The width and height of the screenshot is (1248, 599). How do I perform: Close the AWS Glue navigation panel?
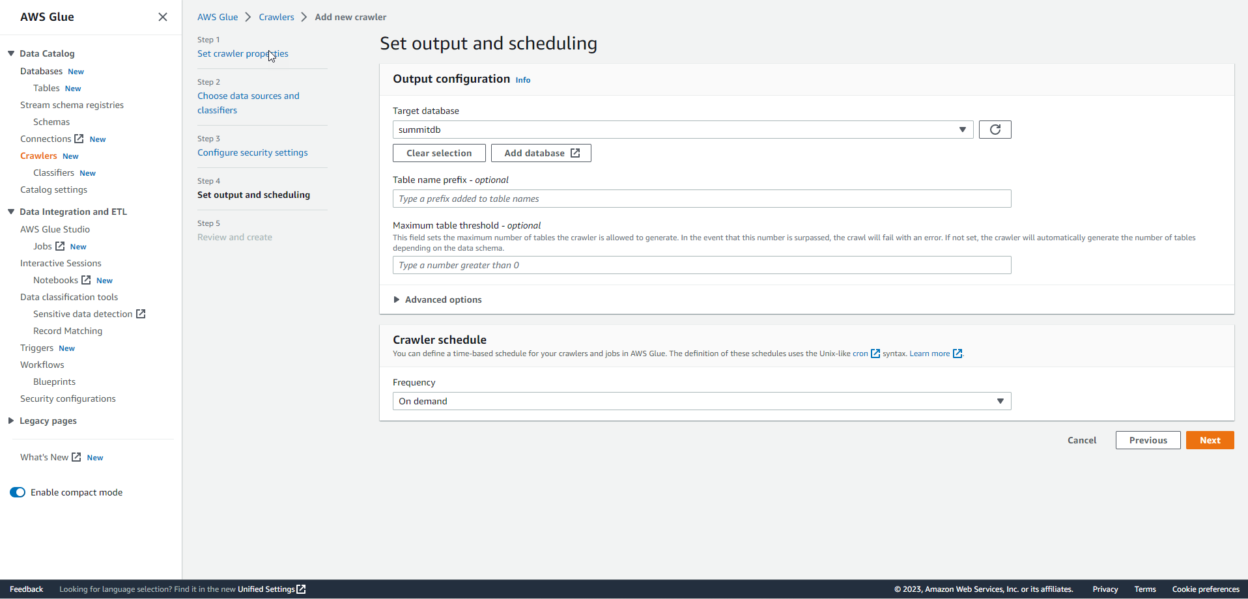coord(163,17)
